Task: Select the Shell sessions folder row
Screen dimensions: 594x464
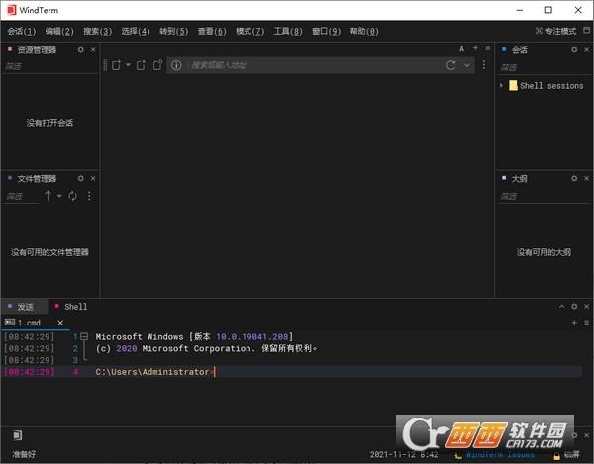Action: (545, 86)
